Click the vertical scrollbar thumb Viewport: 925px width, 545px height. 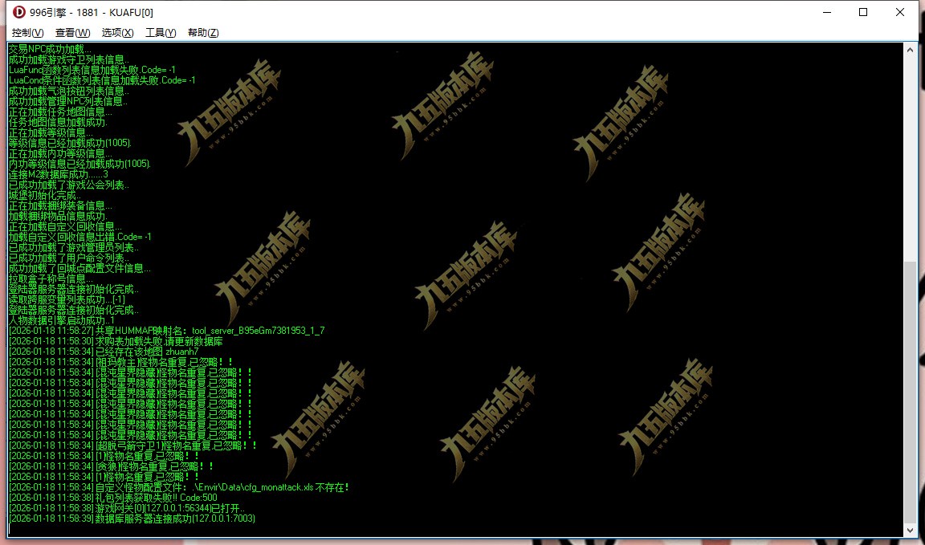click(911, 392)
